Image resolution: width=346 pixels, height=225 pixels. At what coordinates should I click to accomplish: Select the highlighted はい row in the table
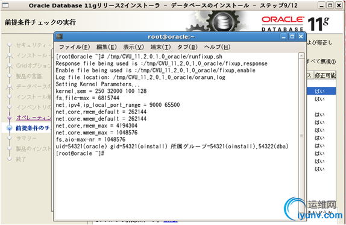(321, 91)
